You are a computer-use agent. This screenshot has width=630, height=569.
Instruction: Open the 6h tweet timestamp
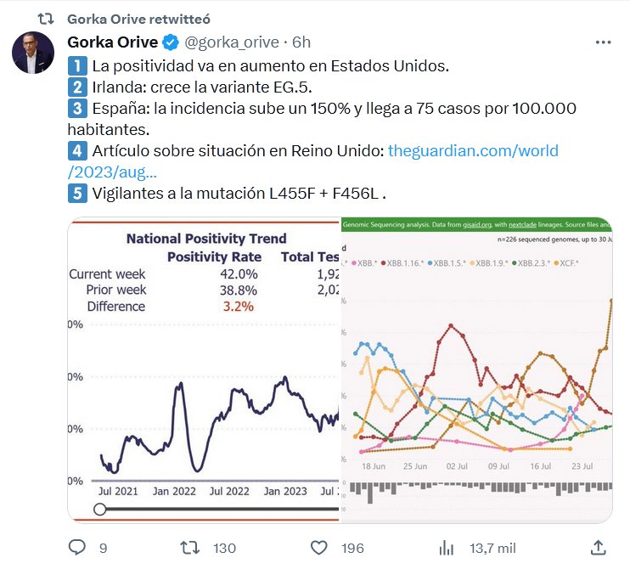point(301,42)
